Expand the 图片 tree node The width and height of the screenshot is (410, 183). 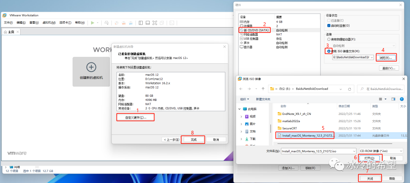[x=241, y=124]
